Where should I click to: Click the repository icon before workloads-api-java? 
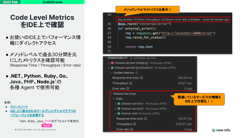pos(131,58)
